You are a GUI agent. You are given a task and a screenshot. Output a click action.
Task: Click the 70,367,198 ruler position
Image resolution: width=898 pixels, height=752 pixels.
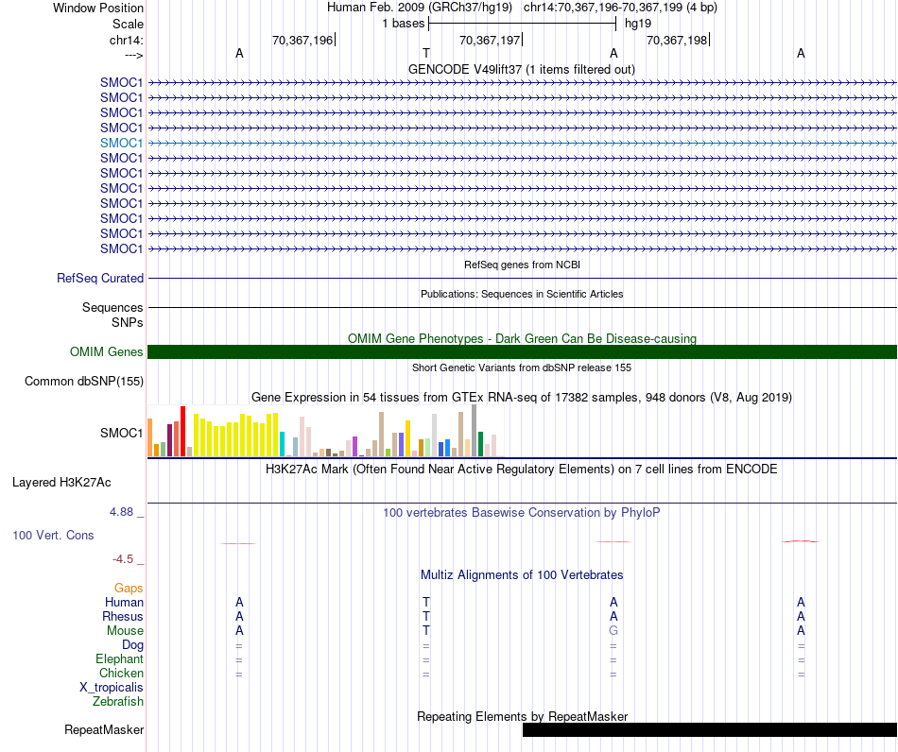point(677,40)
